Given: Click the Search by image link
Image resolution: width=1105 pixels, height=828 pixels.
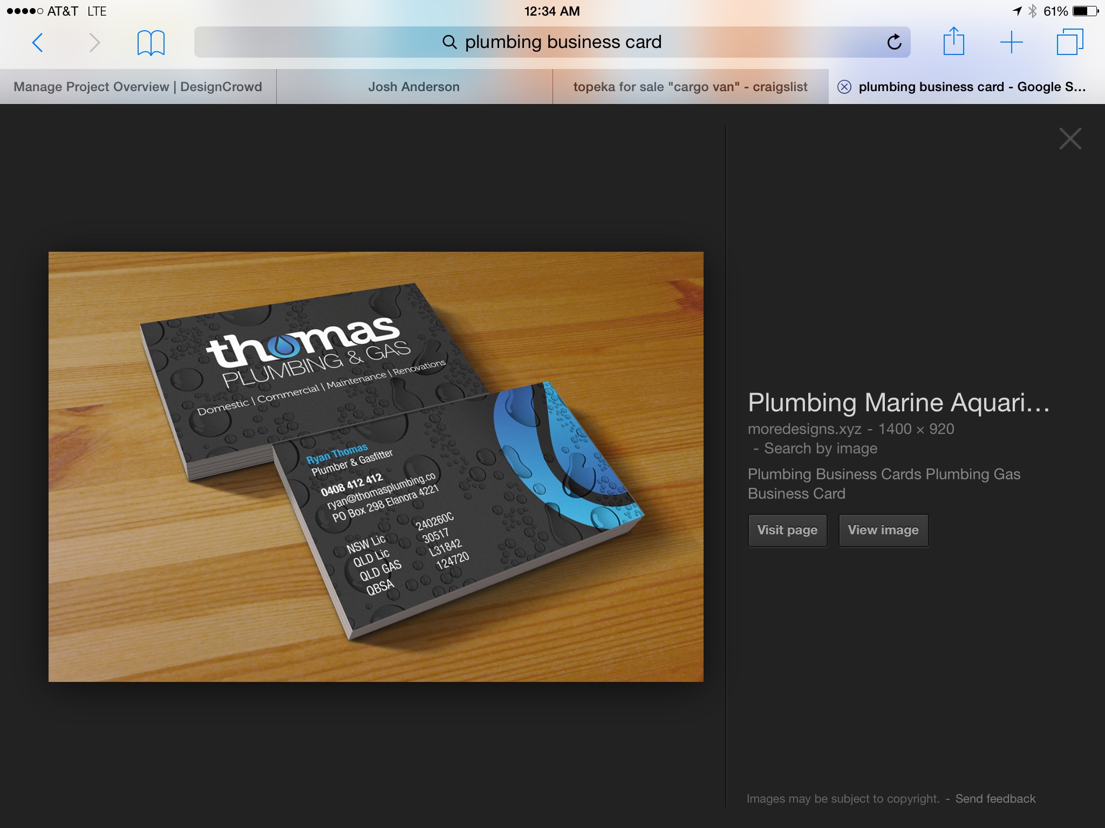Looking at the screenshot, I should (x=820, y=448).
